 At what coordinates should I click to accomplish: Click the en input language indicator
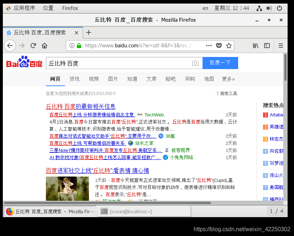tap(205, 8)
